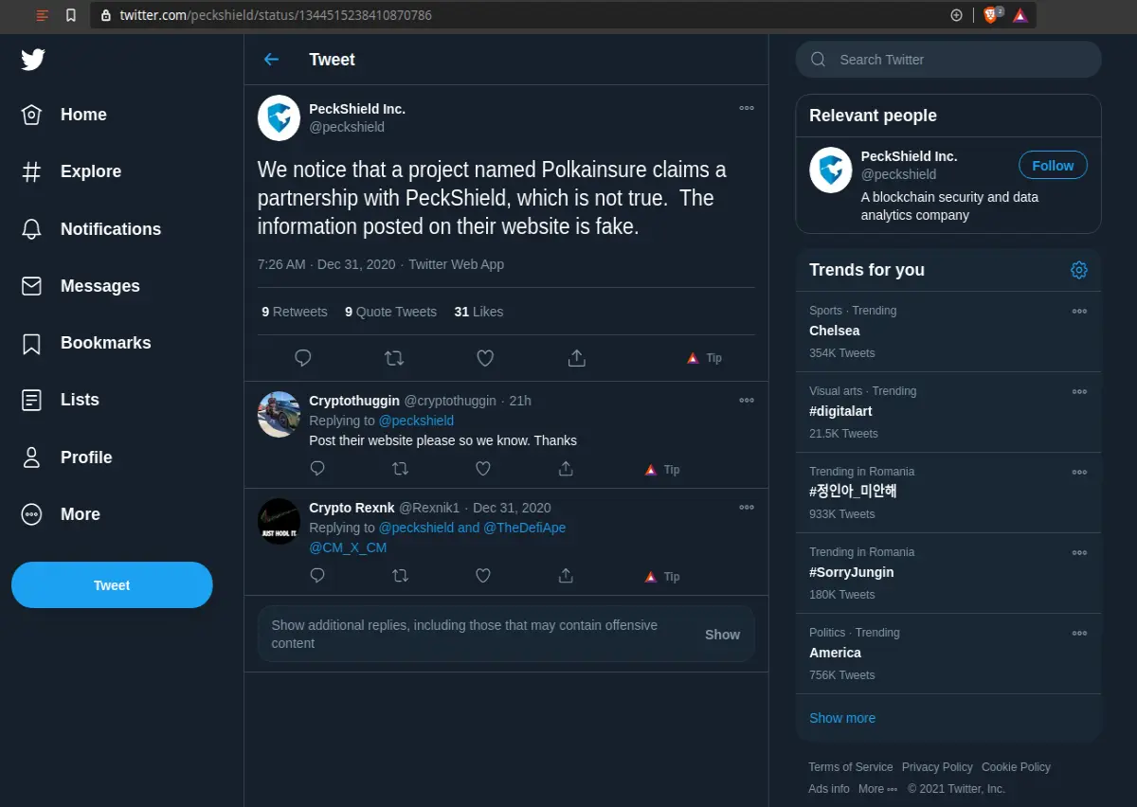Image resolution: width=1137 pixels, height=807 pixels.
Task: View the 9 Quote Tweets list
Action: (x=390, y=312)
